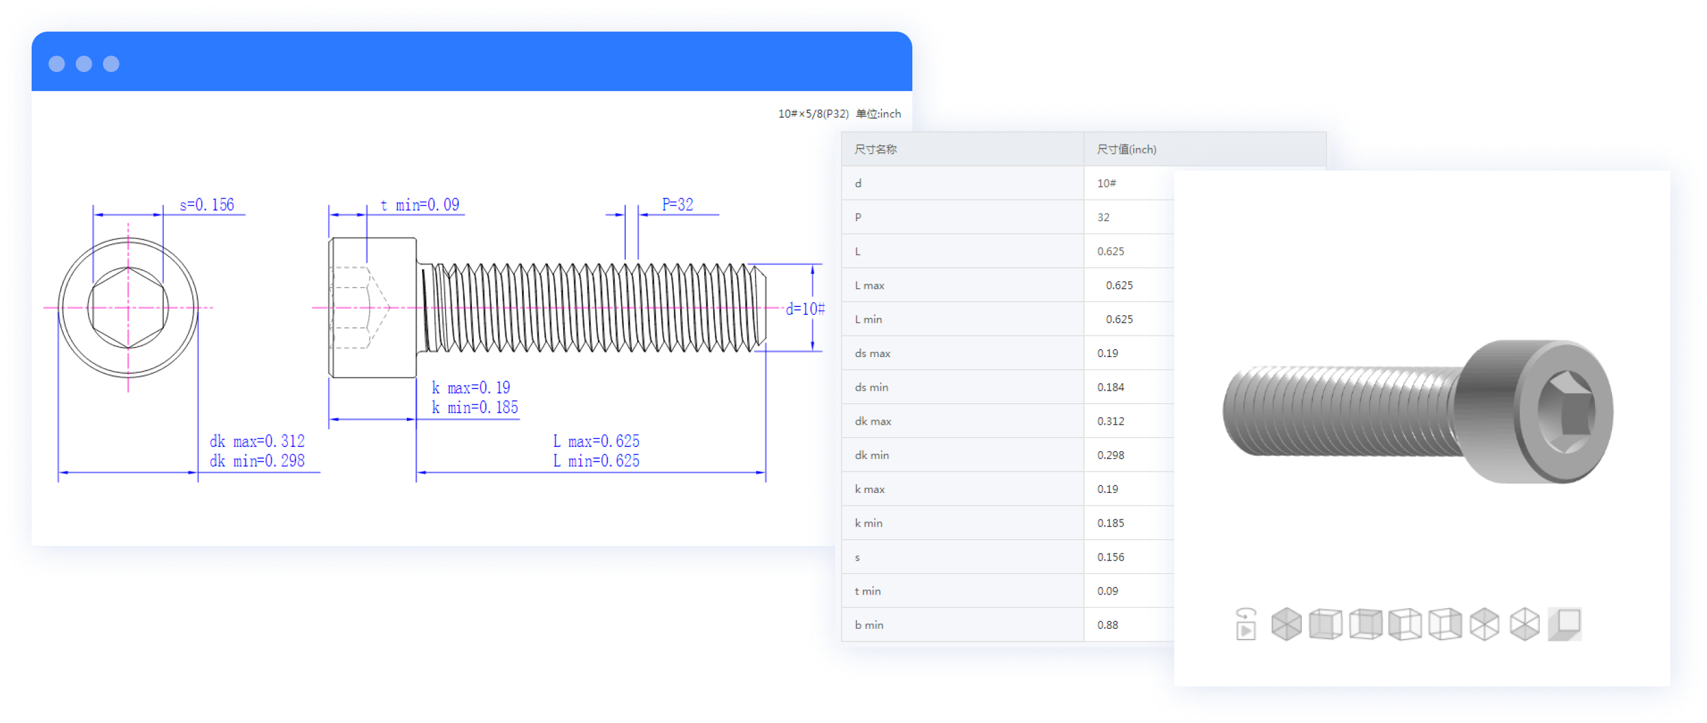Click the first dot in the blue title bar
This screenshot has width=1707, height=723.
click(x=57, y=64)
